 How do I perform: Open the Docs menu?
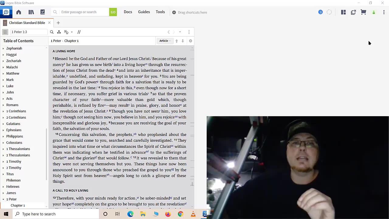(128, 12)
